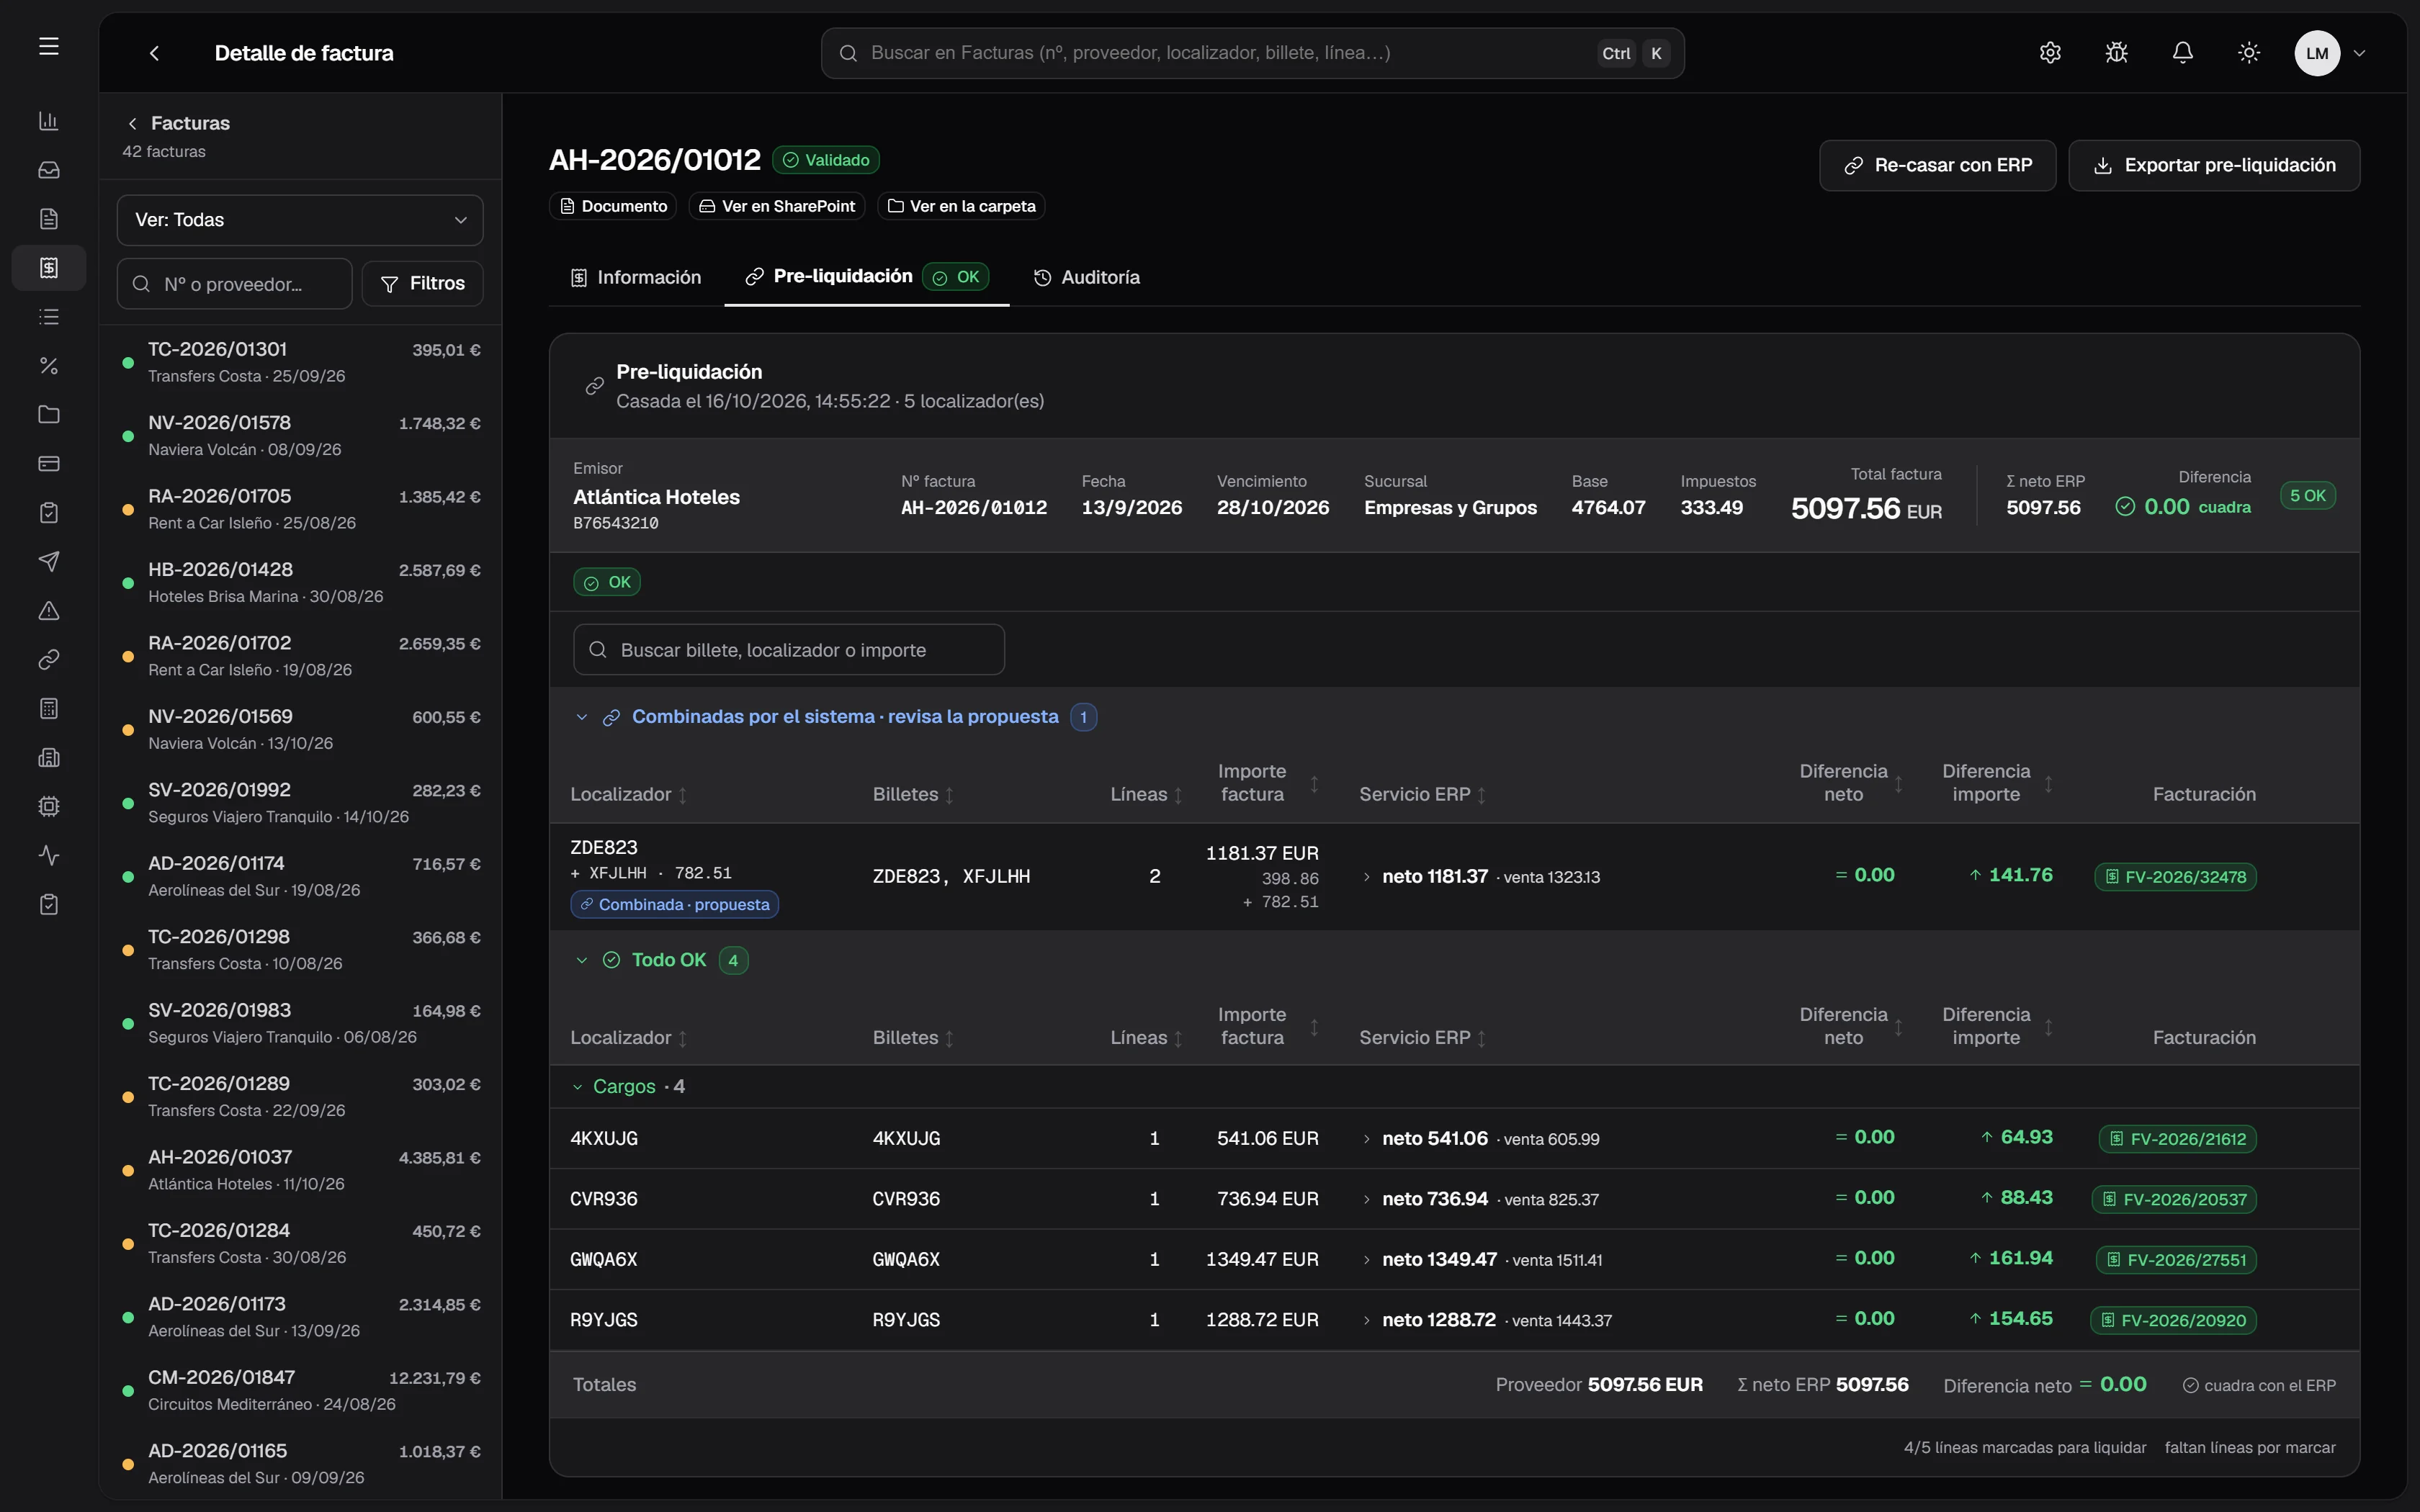2420x1512 pixels.
Task: Expand ERP service for GWQA6X row
Action: coord(1366,1260)
